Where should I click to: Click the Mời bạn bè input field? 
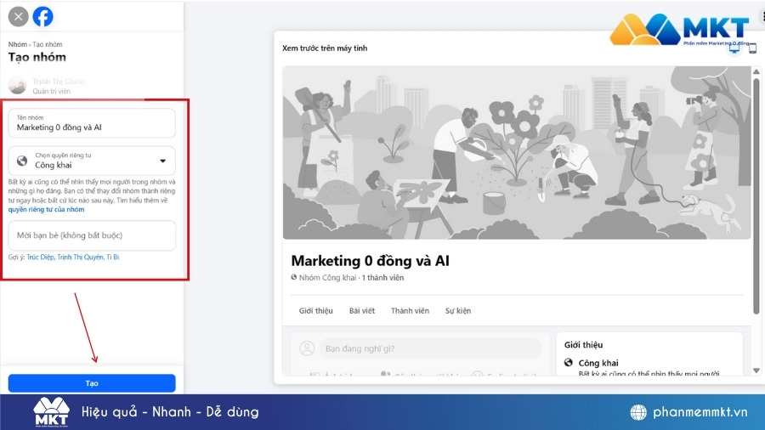pyautogui.click(x=92, y=235)
